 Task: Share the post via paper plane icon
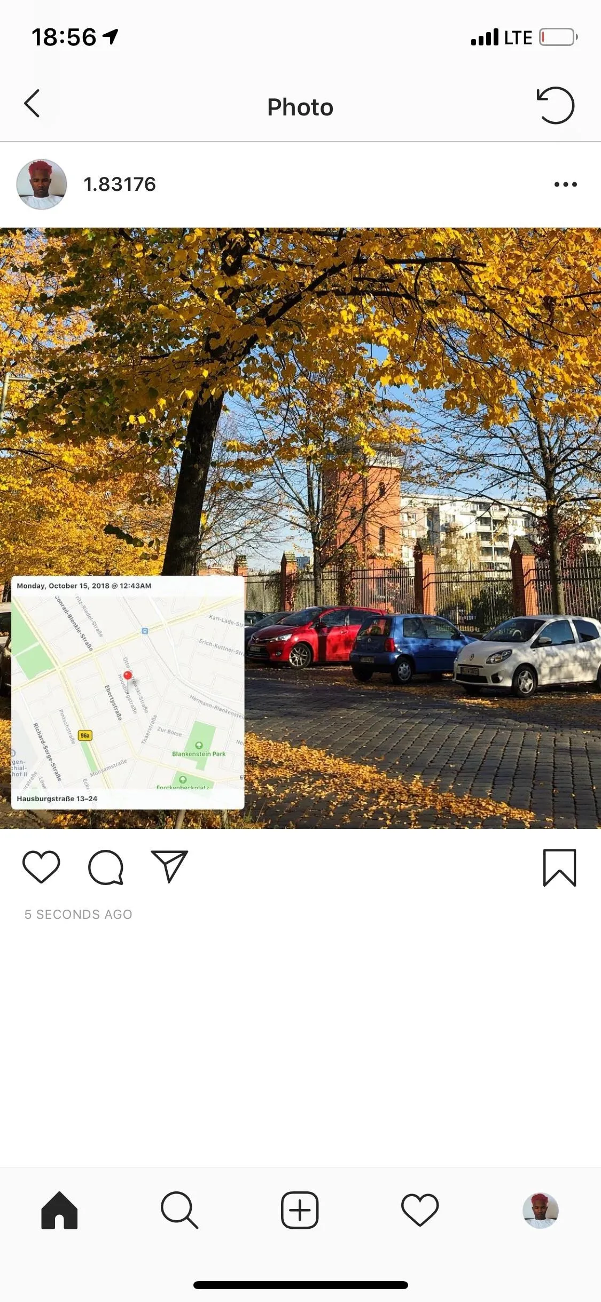point(169,866)
